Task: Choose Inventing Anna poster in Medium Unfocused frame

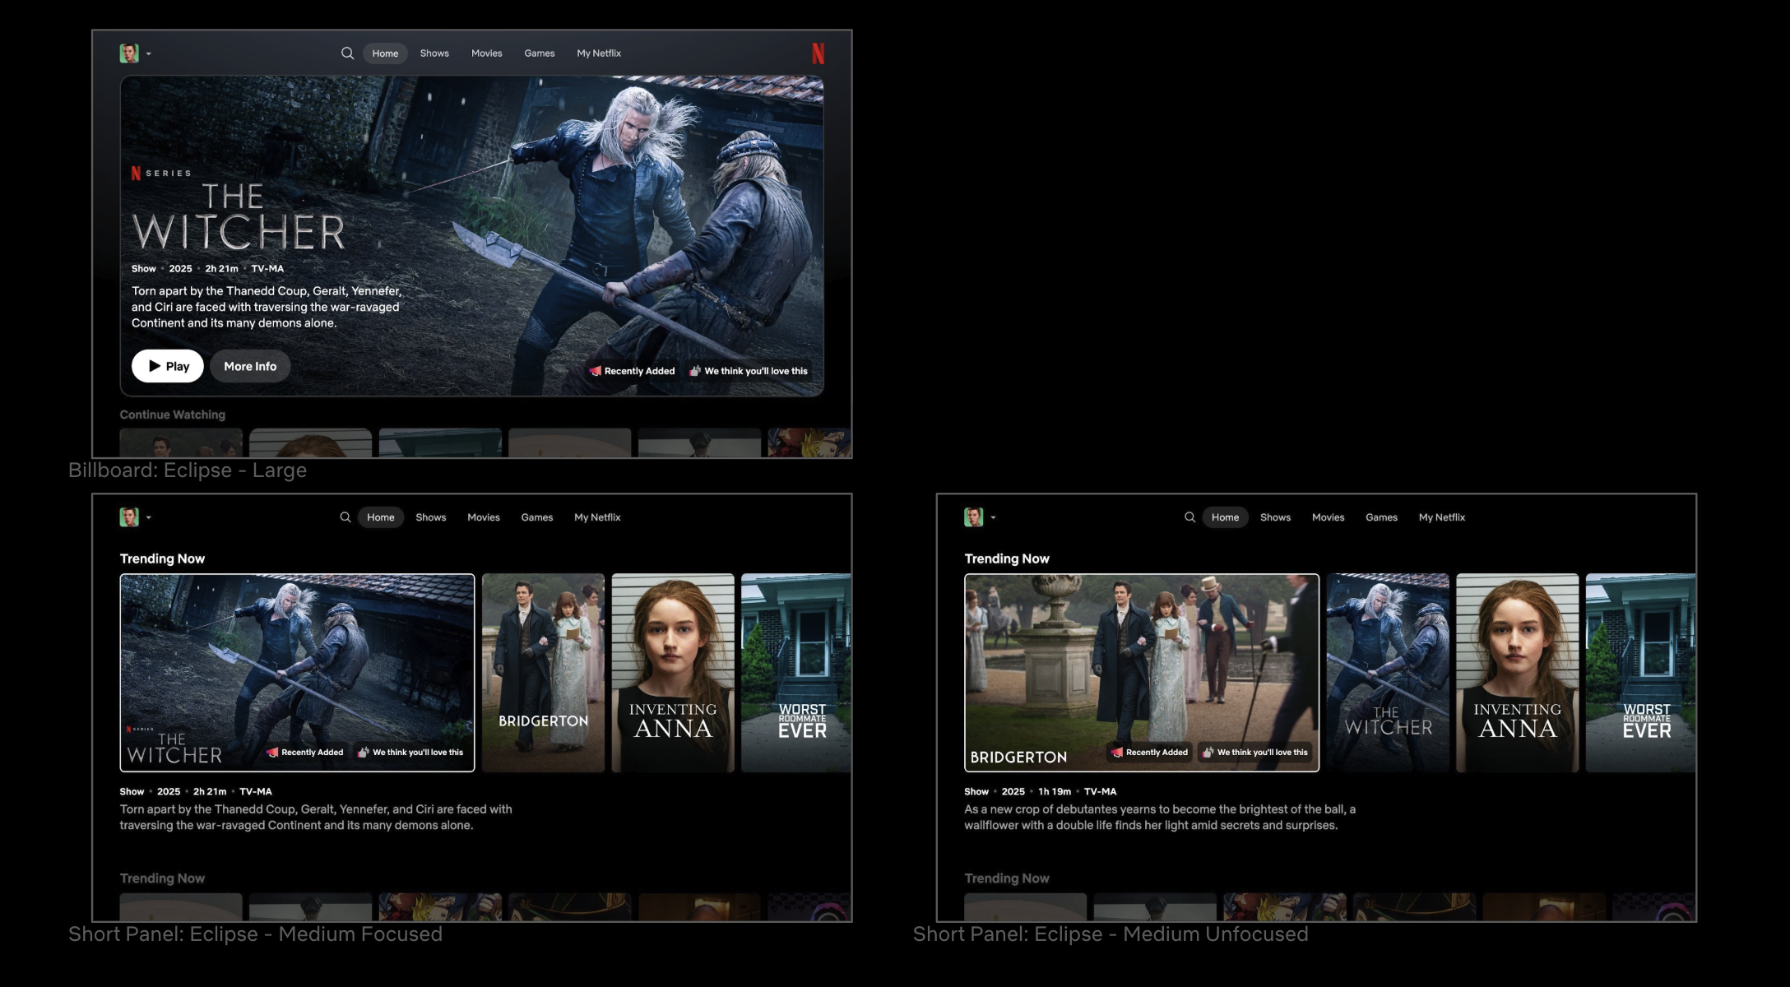Action: coord(1518,673)
